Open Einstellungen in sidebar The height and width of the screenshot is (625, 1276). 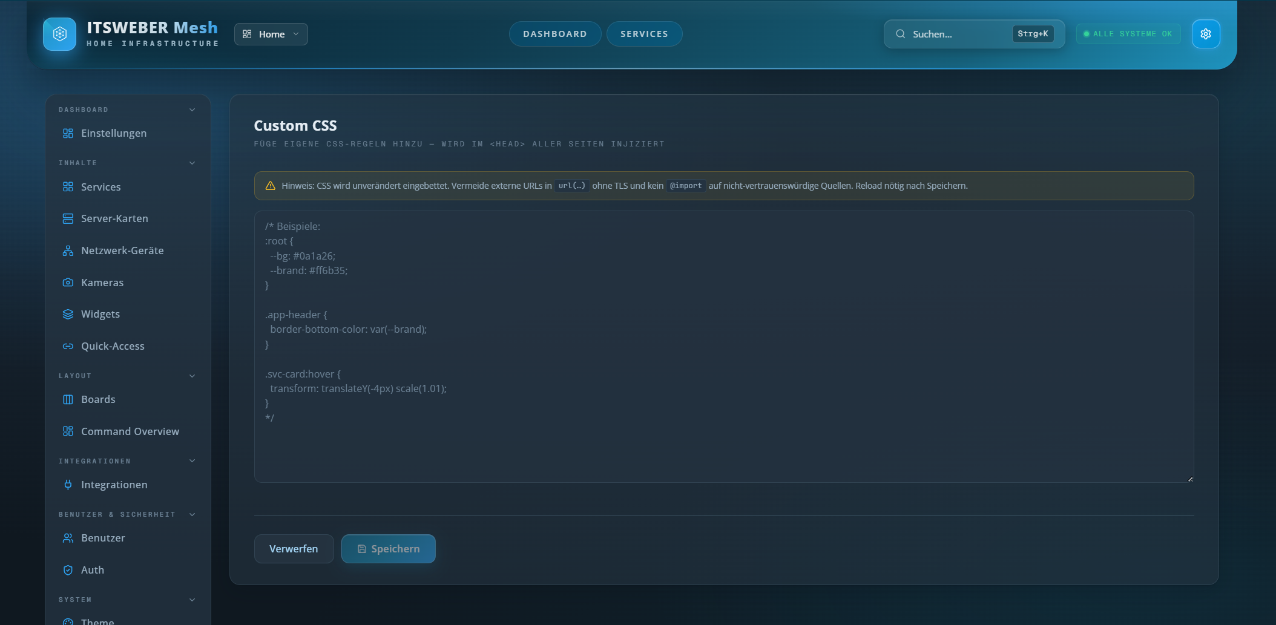coord(128,133)
